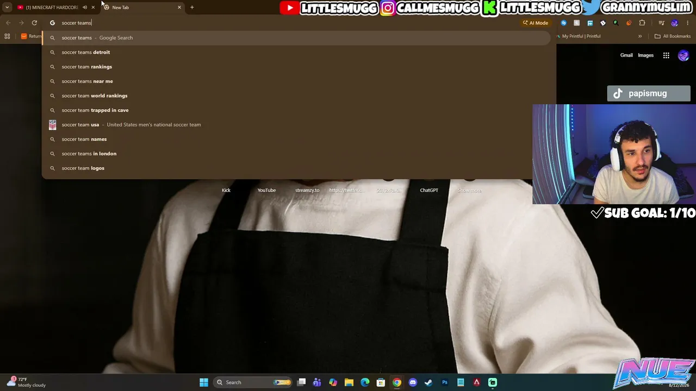The height and width of the screenshot is (391, 696).
Task: Choose the "soccer teams detroit" suggestion
Action: [x=296, y=52]
